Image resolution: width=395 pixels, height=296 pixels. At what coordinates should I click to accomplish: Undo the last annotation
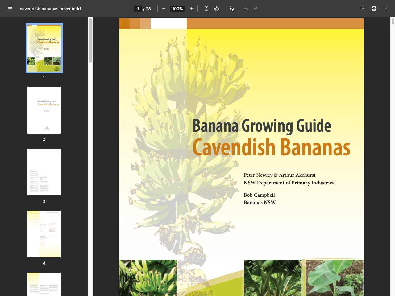point(246,9)
